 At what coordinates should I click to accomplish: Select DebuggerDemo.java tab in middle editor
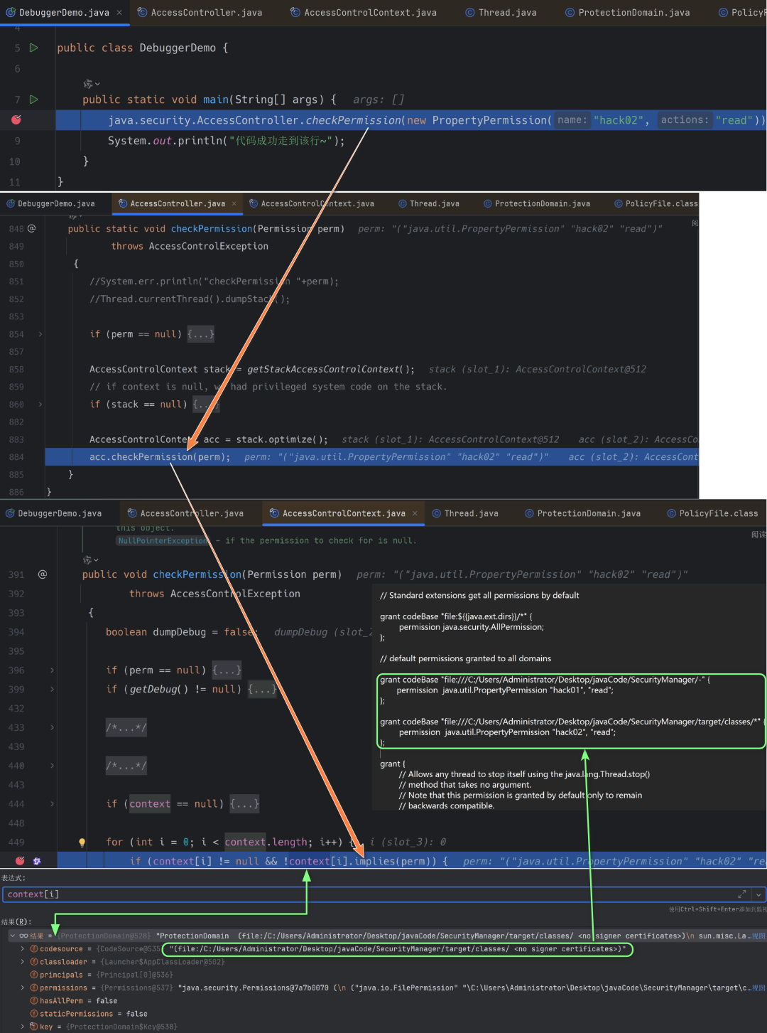click(x=50, y=203)
